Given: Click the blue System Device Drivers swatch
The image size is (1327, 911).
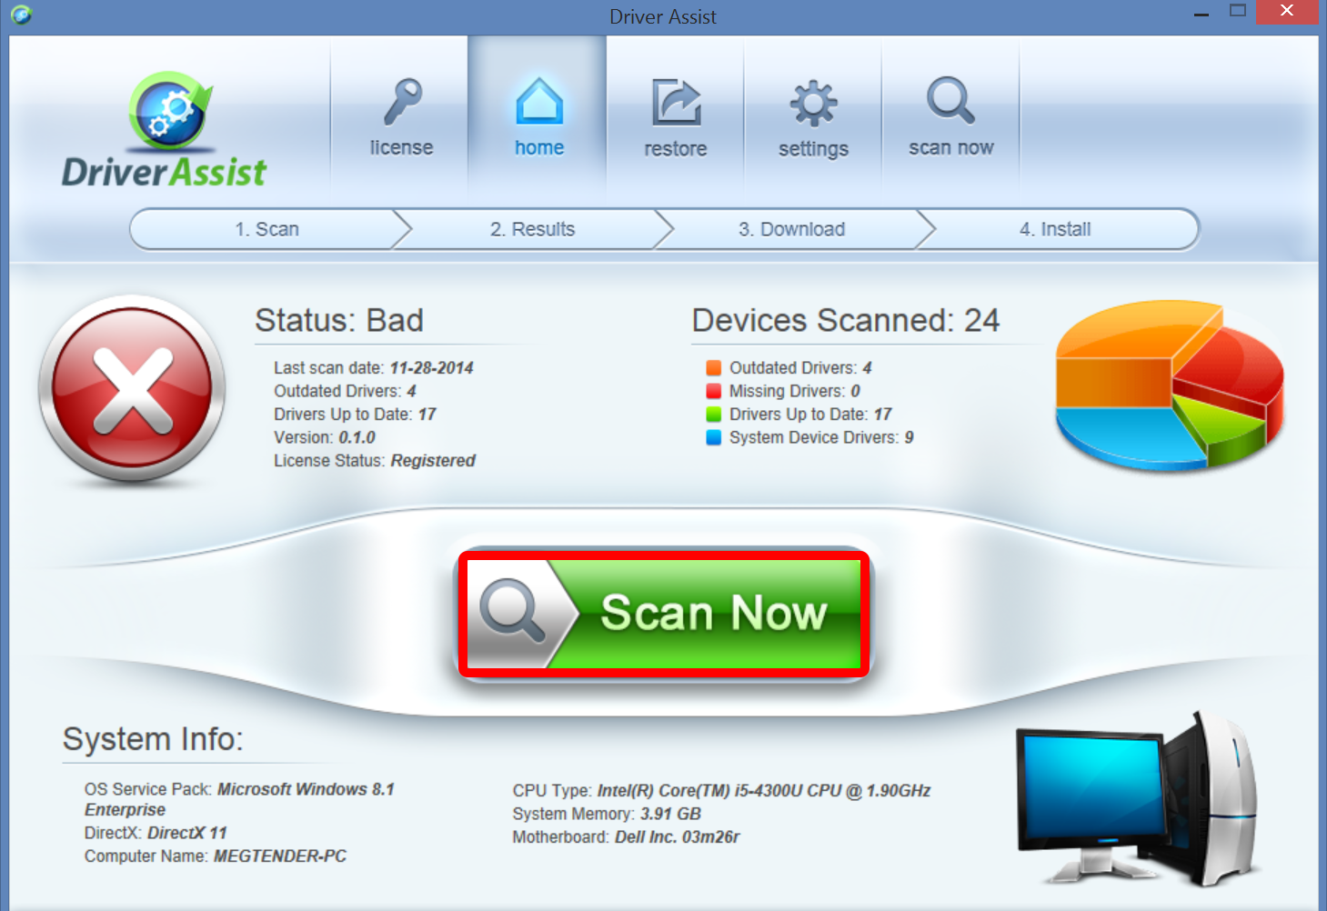Looking at the screenshot, I should 714,437.
